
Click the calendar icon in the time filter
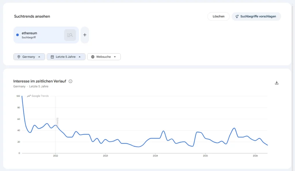point(52,57)
